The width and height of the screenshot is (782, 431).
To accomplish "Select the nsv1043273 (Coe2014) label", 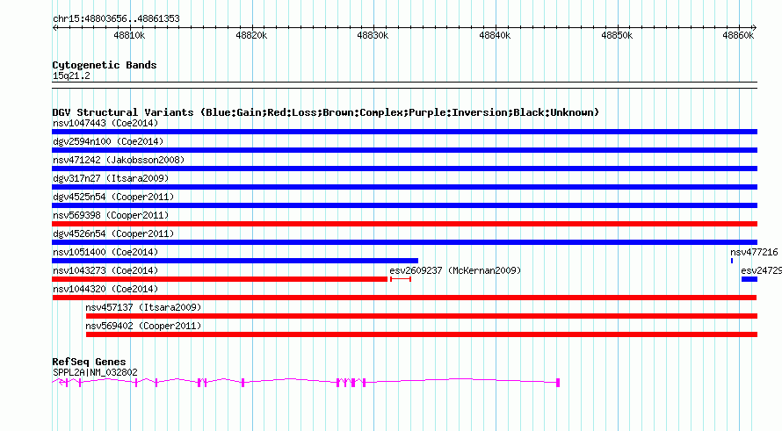I will [105, 270].
